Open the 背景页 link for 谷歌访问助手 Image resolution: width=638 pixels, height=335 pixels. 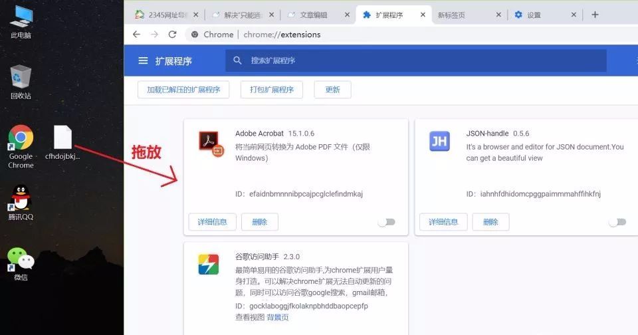(278, 317)
